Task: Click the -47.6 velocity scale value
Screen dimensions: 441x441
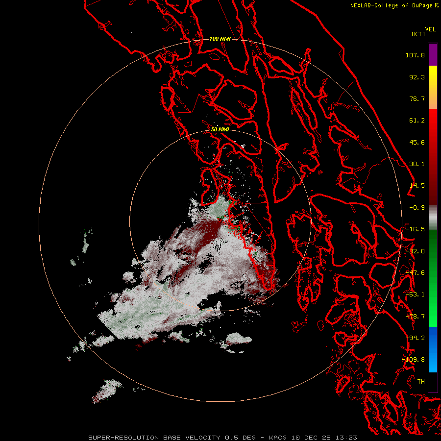Action: [415, 273]
